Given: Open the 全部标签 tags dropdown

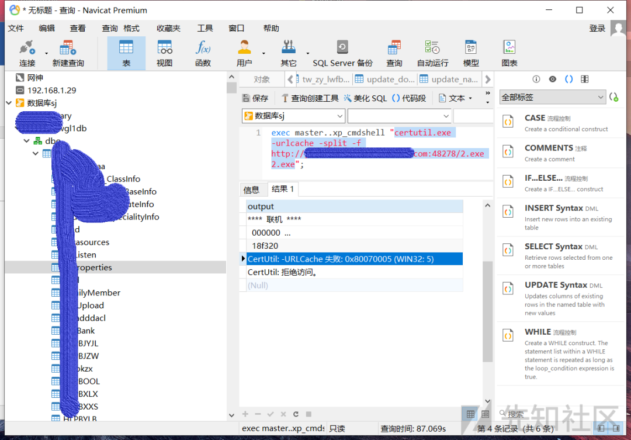Looking at the screenshot, I should point(552,97).
